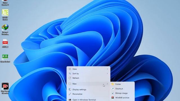Click the WinRAR archive icon in submenu
This screenshot has height=101, width=180.
click(x=112, y=98)
